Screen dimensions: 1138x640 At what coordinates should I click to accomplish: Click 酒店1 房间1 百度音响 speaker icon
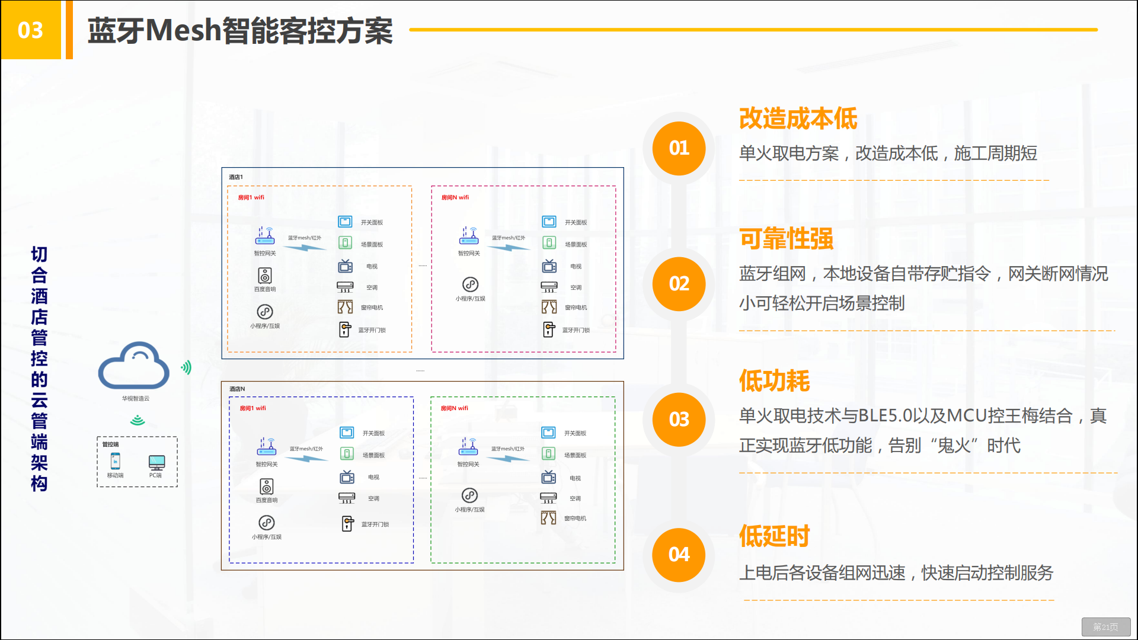(x=265, y=276)
